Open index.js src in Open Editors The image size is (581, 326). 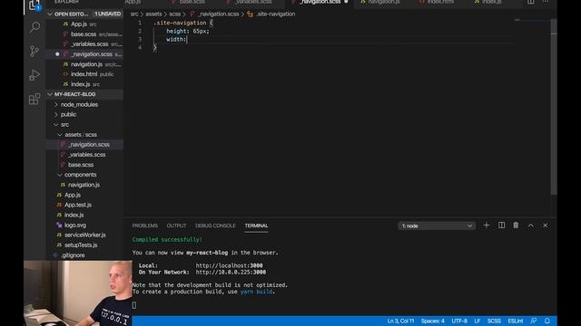point(81,84)
